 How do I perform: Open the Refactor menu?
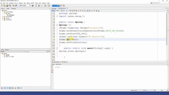[21, 3]
